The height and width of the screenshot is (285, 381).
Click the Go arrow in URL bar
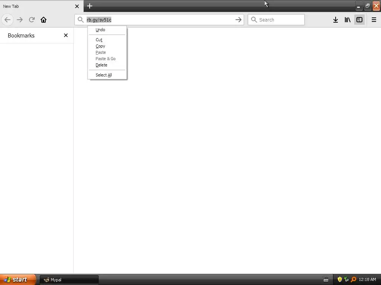[238, 20]
